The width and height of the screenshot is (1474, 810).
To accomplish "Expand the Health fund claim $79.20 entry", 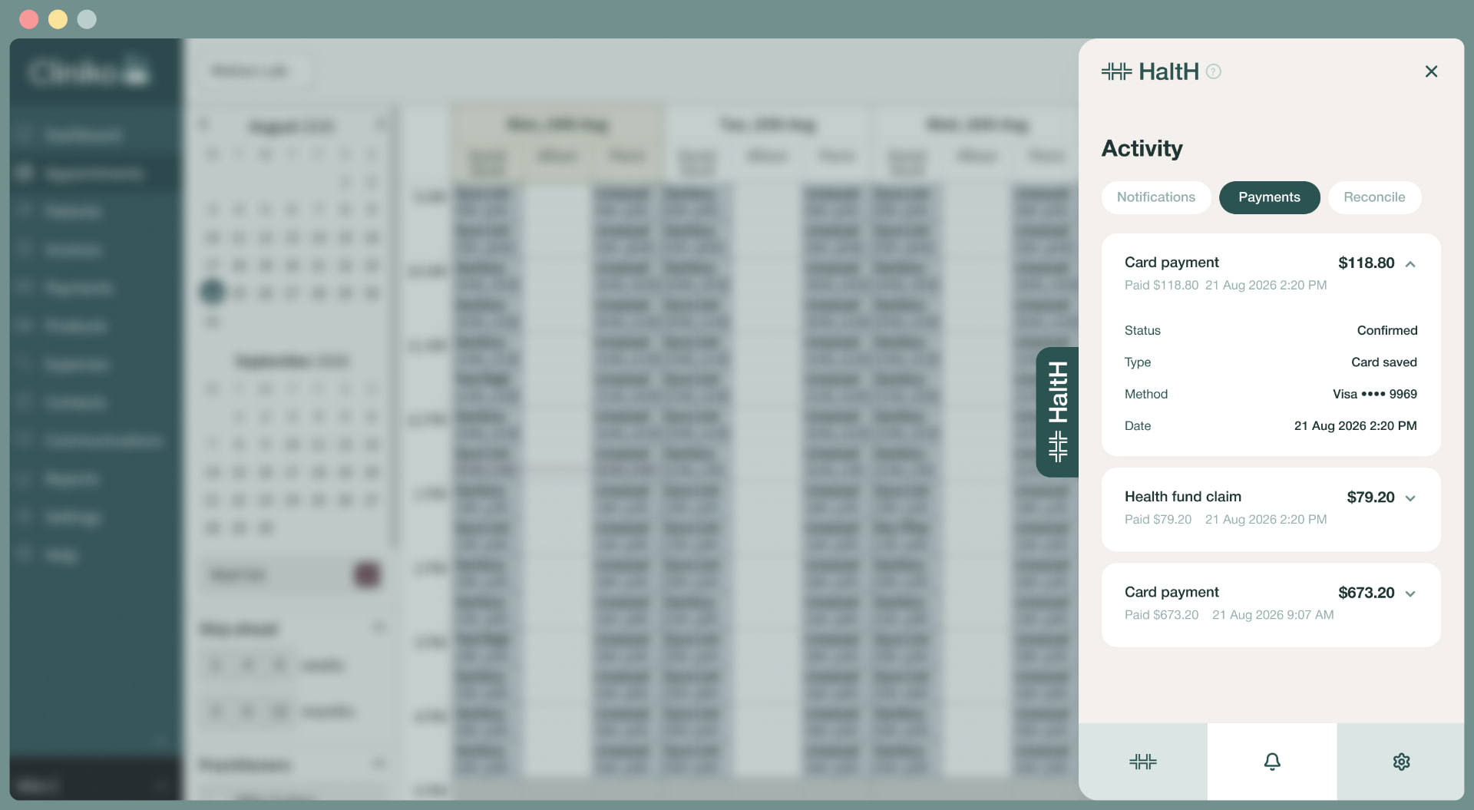I will click(x=1410, y=498).
